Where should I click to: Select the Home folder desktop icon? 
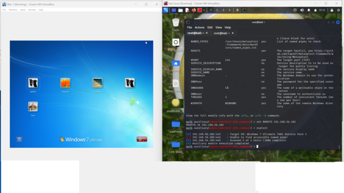176,66
